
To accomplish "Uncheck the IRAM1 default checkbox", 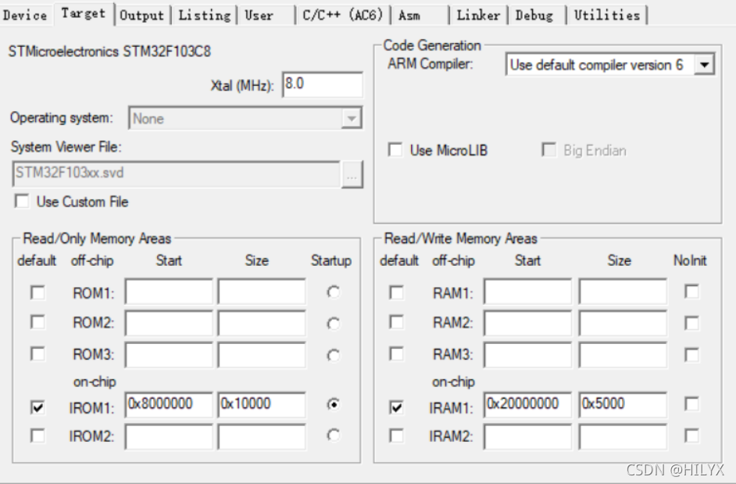I will click(397, 407).
